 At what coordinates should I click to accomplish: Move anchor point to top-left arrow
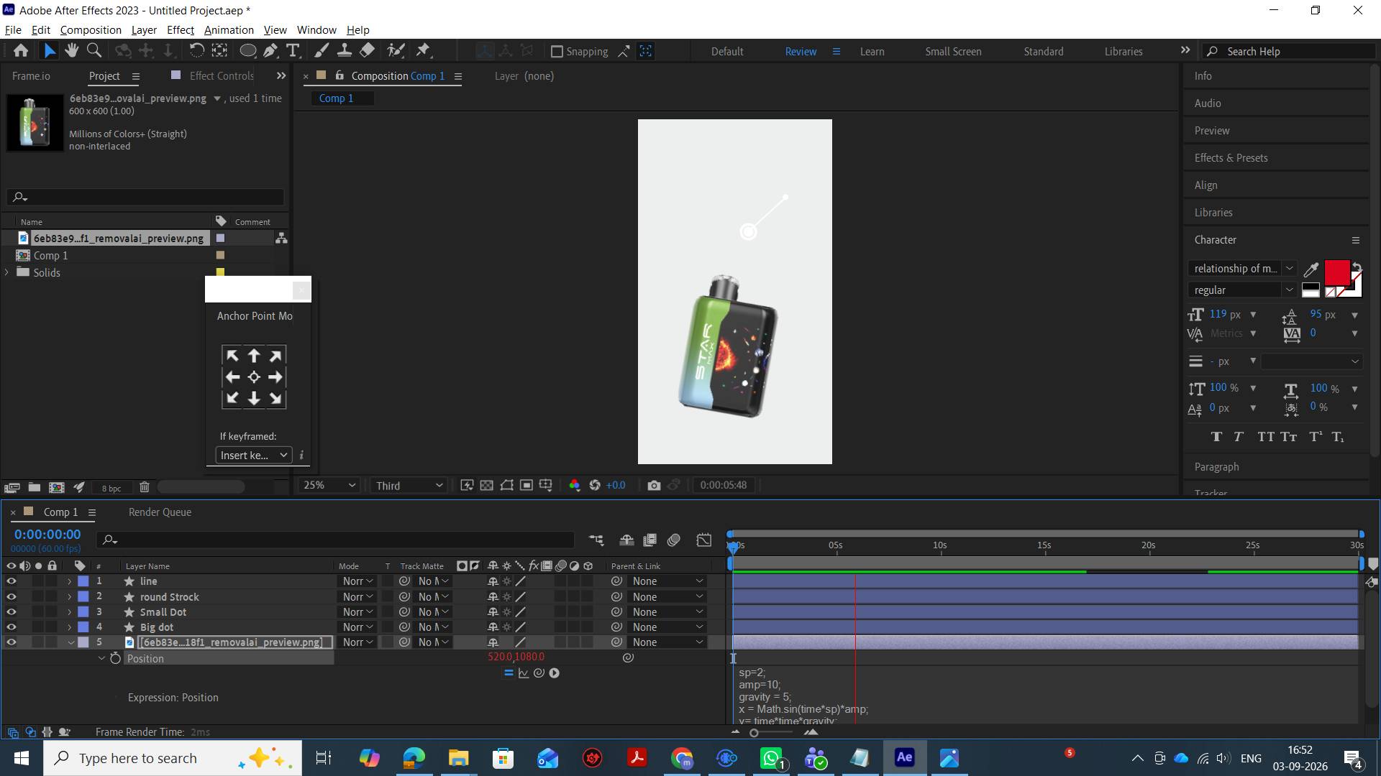232,356
